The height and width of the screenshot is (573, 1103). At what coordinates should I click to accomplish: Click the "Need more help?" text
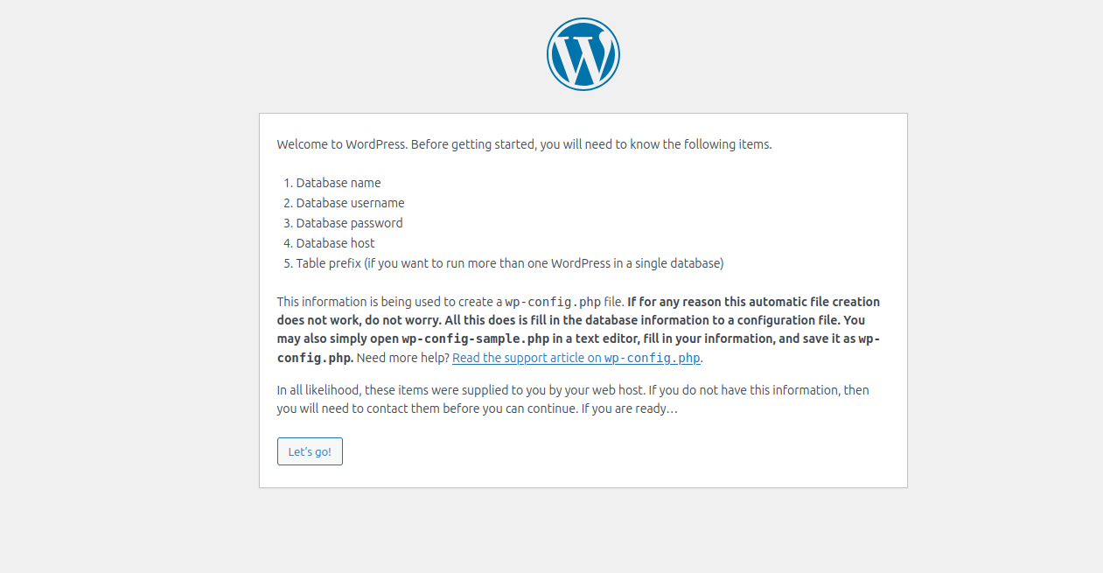(402, 358)
